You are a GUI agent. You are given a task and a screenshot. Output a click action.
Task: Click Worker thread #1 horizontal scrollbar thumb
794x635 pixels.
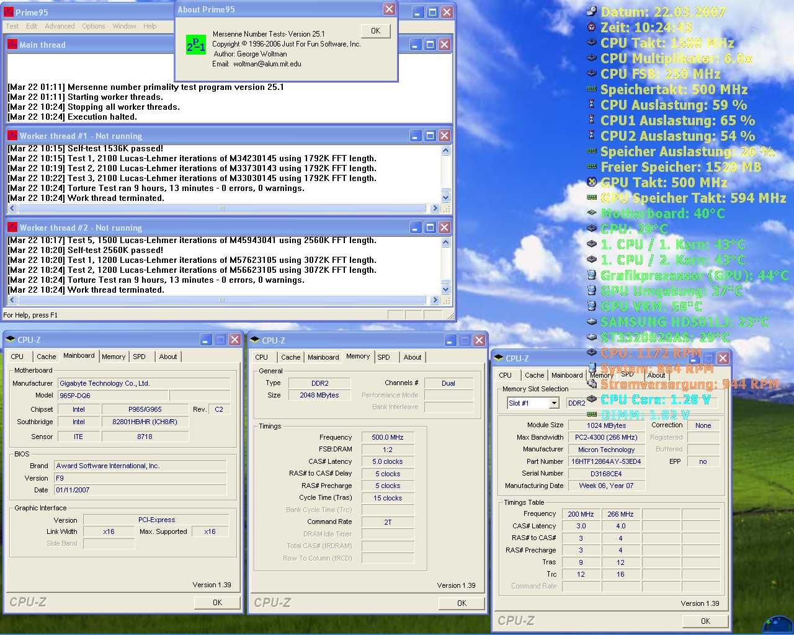pos(221,208)
